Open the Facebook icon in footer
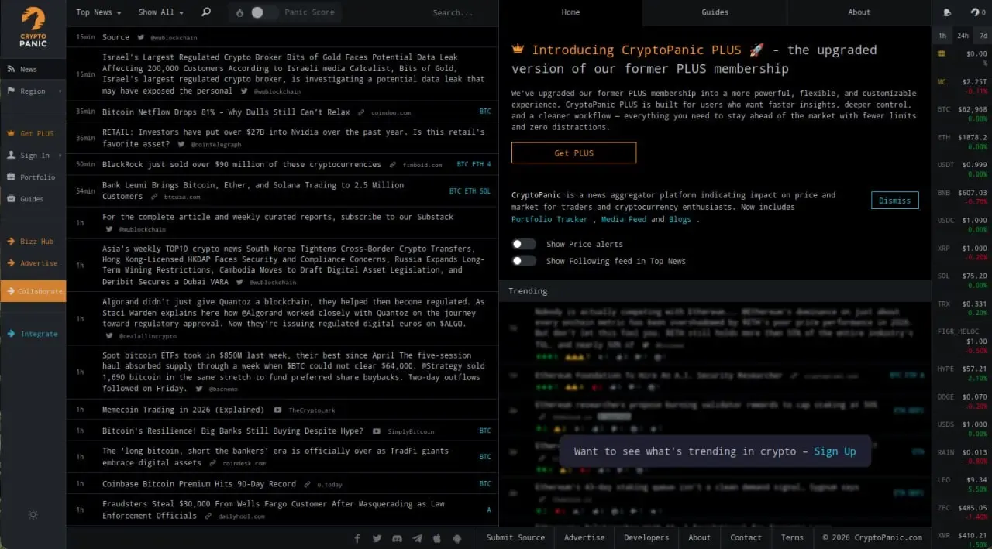This screenshot has width=992, height=549. click(x=357, y=537)
